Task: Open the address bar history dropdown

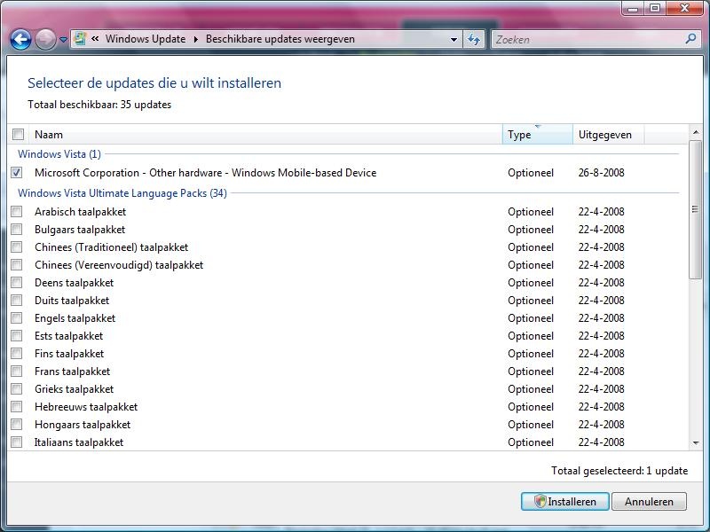Action: point(454,40)
